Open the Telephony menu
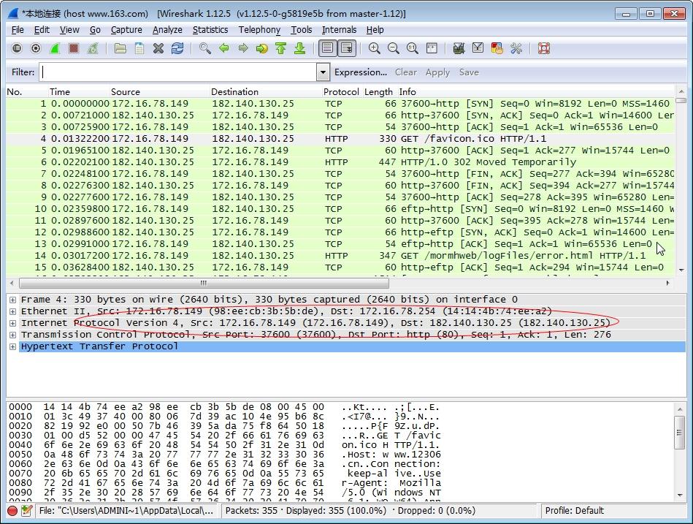Viewport: 693px width, 524px height. coord(259,30)
